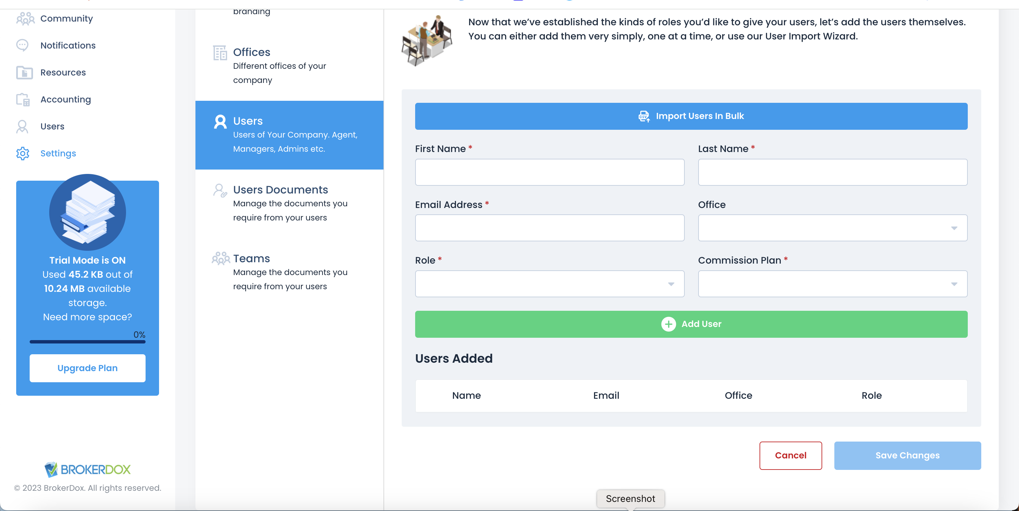Click the paper stack storage illustration

[x=87, y=212]
